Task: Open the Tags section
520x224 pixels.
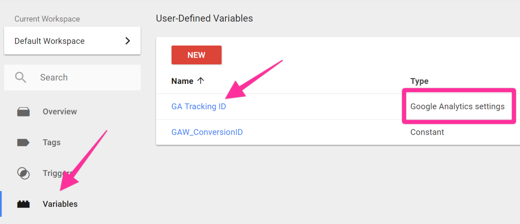Action: tap(51, 142)
